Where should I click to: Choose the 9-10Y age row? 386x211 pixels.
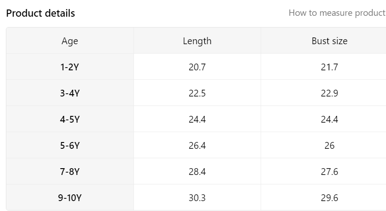pyautogui.click(x=70, y=198)
